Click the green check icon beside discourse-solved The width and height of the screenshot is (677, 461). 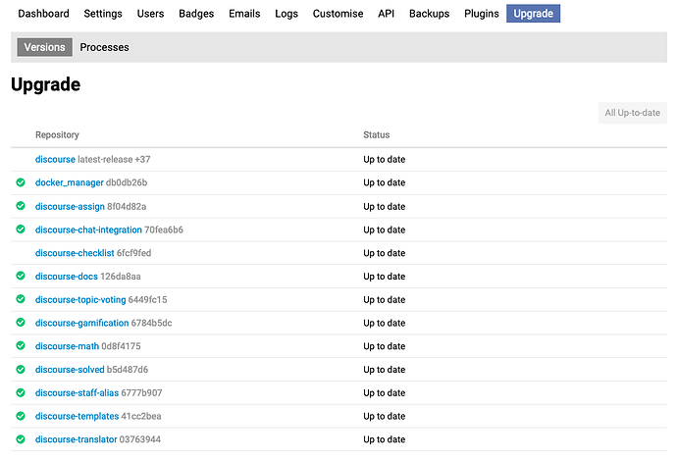pos(21,369)
